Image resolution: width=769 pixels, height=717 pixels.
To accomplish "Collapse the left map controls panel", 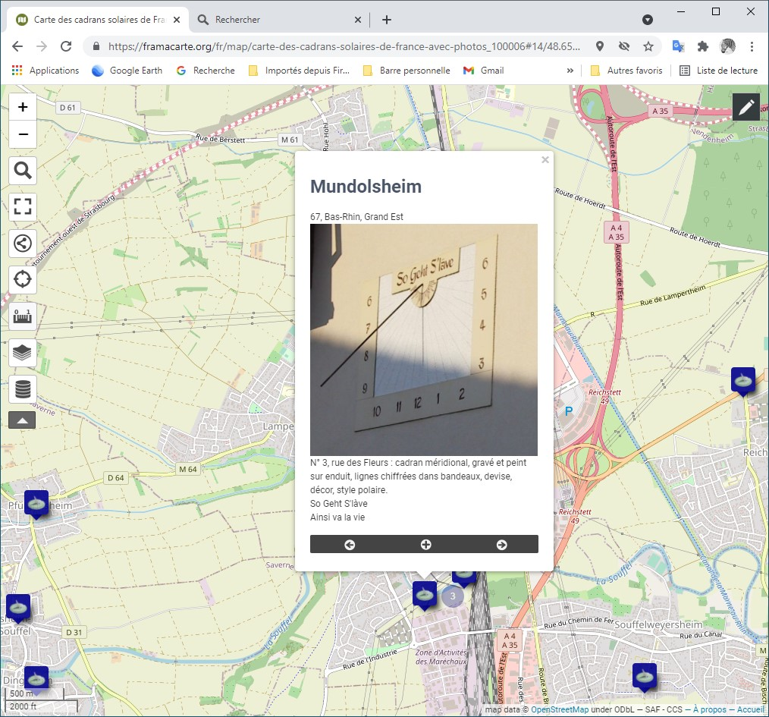I will pos(22,420).
